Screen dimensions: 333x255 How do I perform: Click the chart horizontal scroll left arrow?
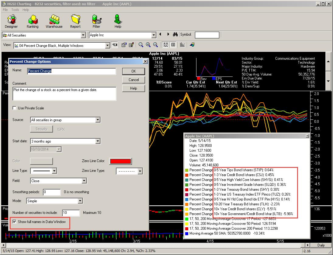[3, 245]
